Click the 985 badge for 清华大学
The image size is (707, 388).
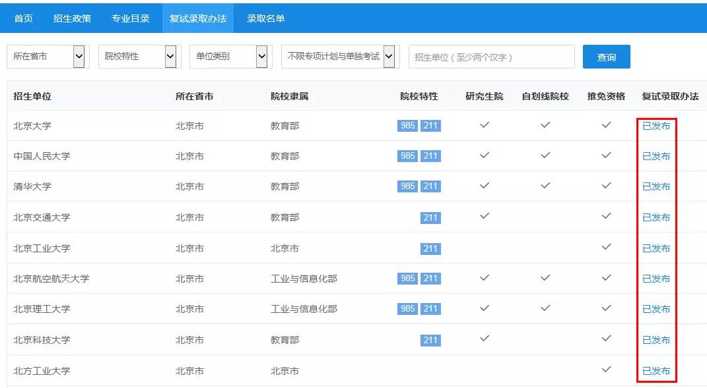(407, 186)
